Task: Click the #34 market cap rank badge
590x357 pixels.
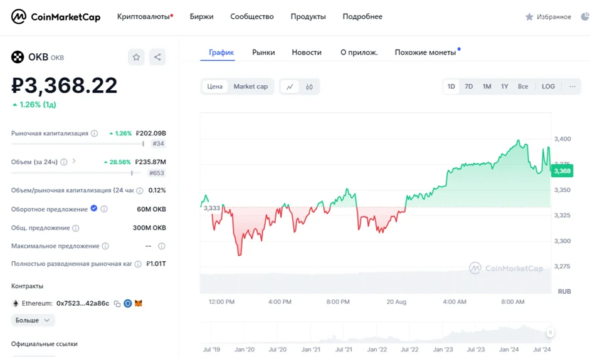Action: 159,143
